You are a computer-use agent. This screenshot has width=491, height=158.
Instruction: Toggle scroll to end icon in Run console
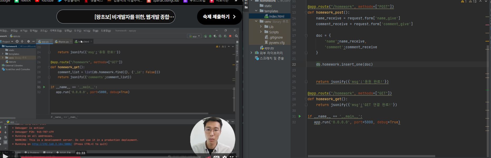[5, 142]
